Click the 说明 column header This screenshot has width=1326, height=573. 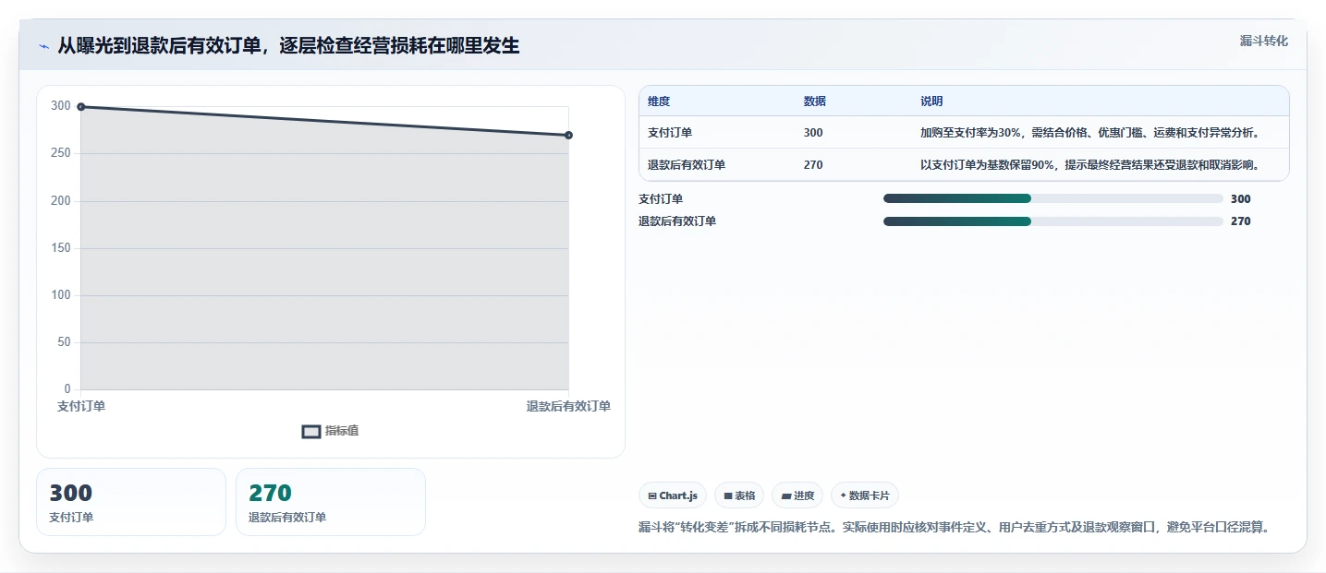click(931, 101)
